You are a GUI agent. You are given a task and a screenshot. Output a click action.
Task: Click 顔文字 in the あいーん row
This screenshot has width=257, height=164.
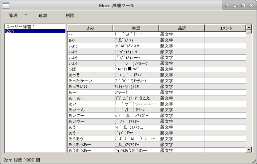182,110
